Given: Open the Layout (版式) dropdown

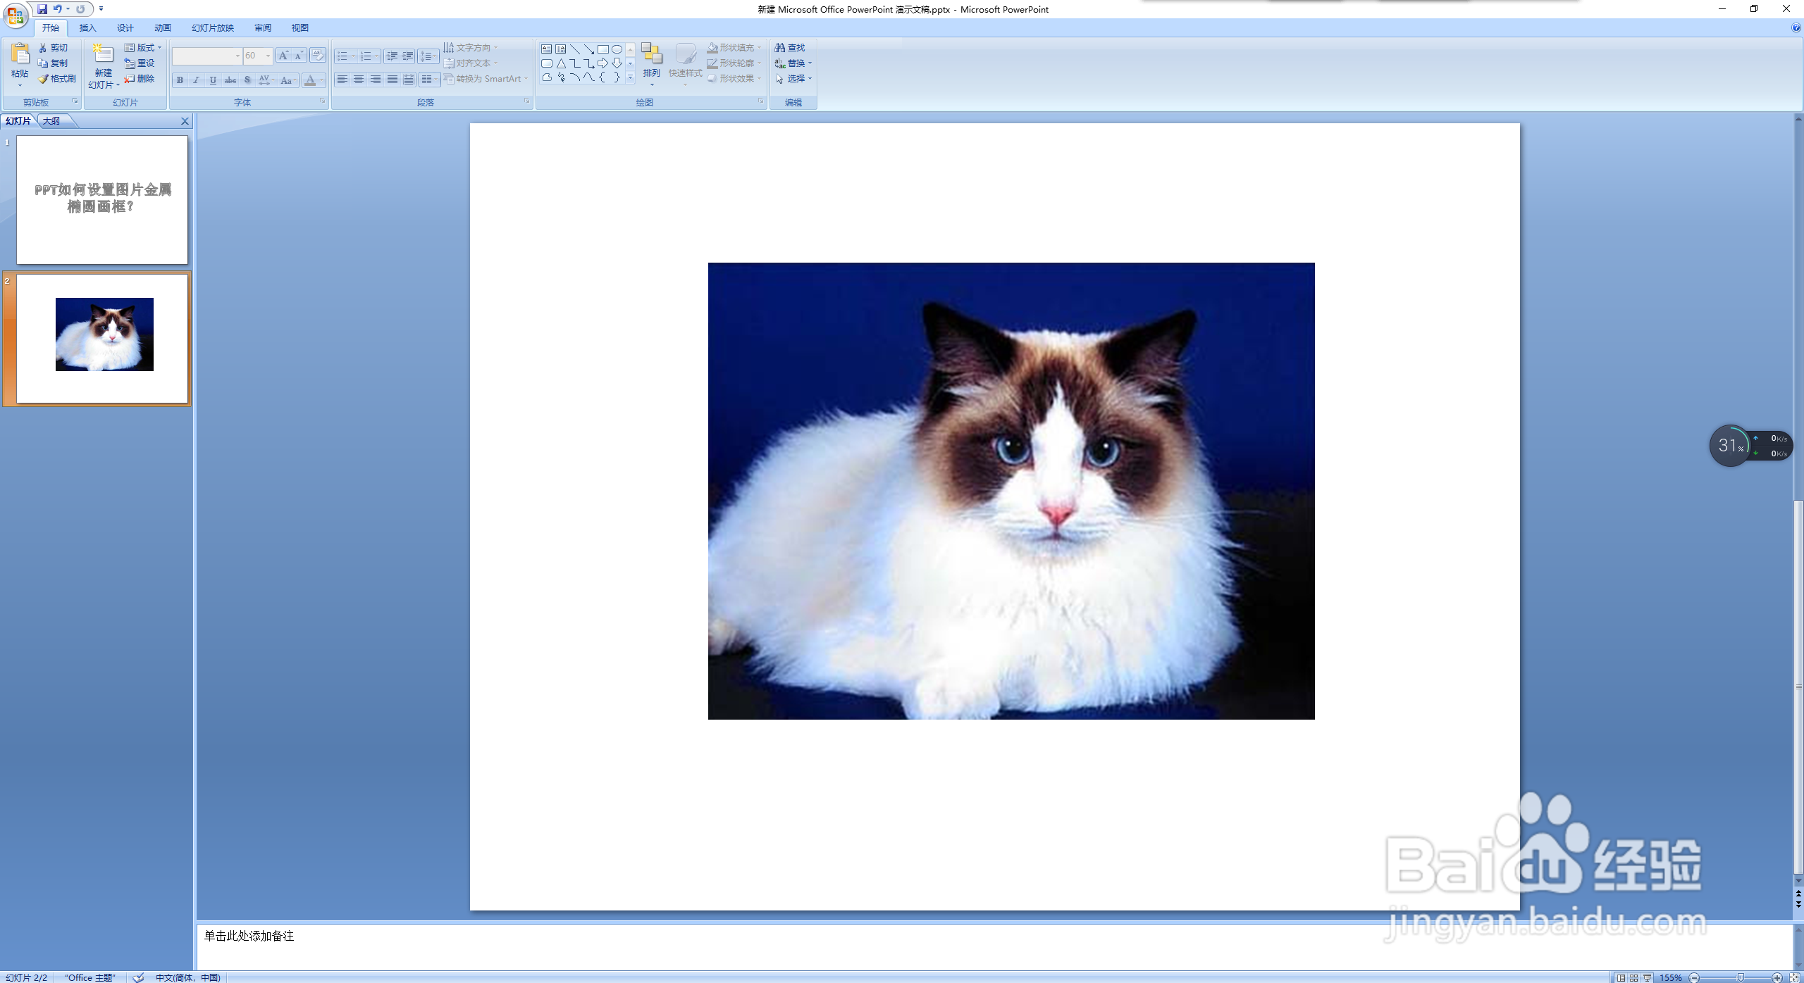Looking at the screenshot, I should 143,48.
